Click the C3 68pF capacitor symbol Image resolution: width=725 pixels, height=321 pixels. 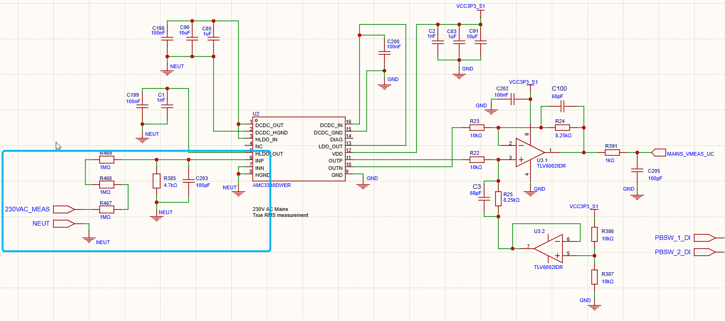[x=484, y=199]
